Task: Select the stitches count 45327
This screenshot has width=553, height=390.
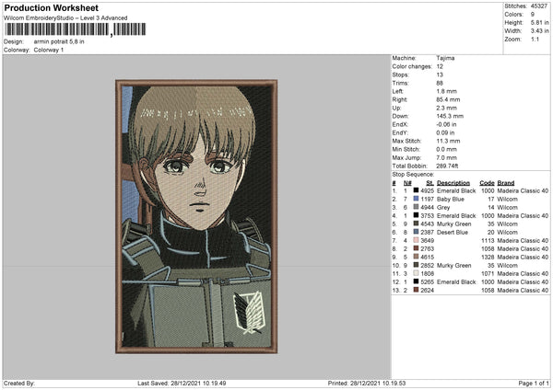Action: 539,6
